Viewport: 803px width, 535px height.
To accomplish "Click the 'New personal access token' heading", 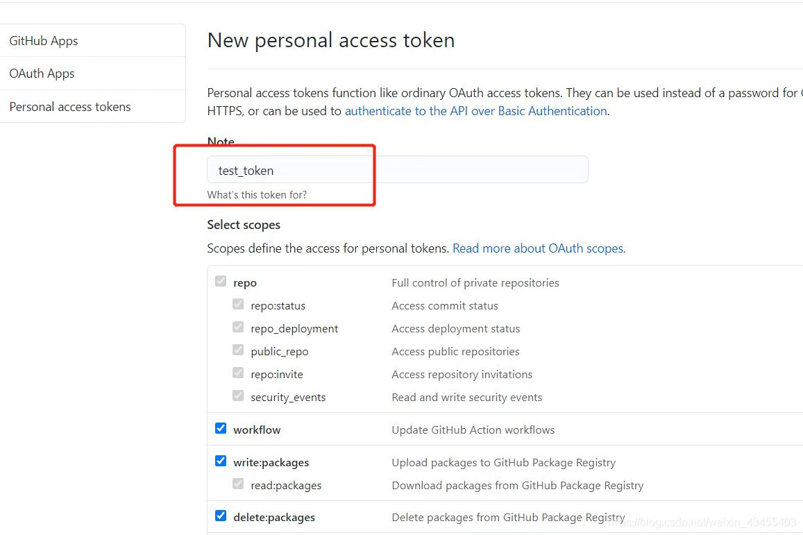I will (331, 40).
